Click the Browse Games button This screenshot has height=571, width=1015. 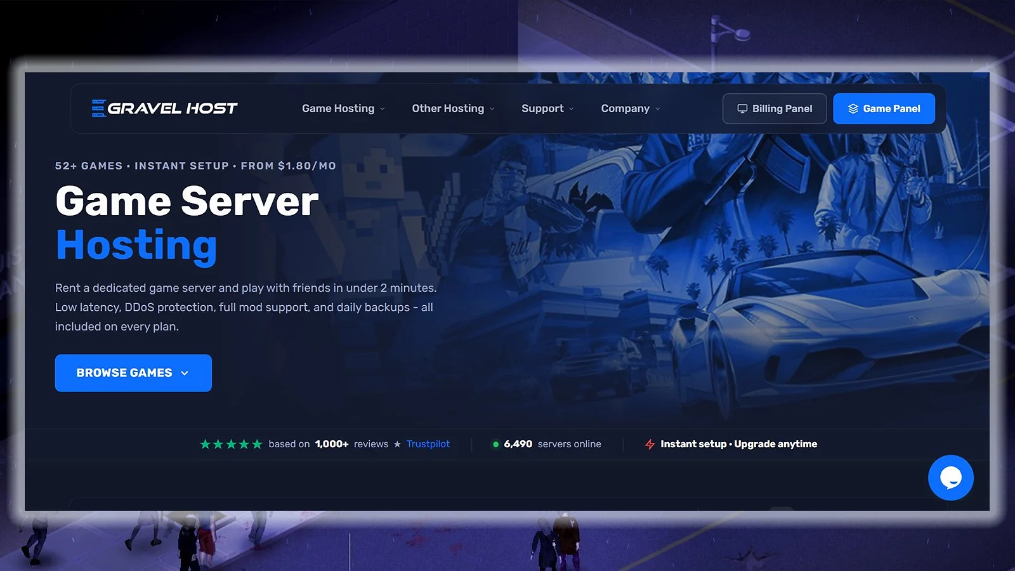click(x=133, y=373)
